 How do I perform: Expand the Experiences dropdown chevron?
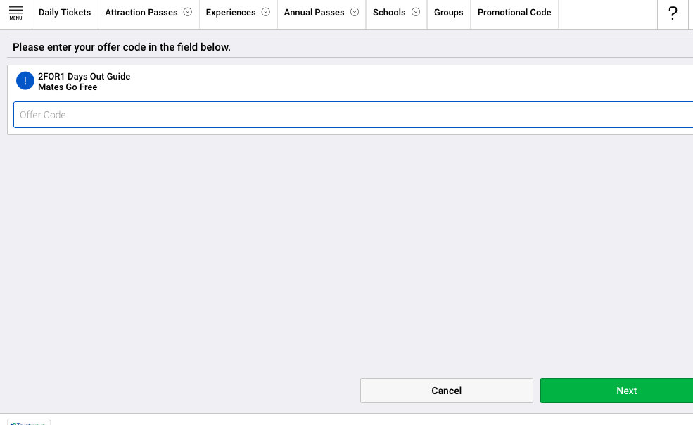[x=265, y=12]
